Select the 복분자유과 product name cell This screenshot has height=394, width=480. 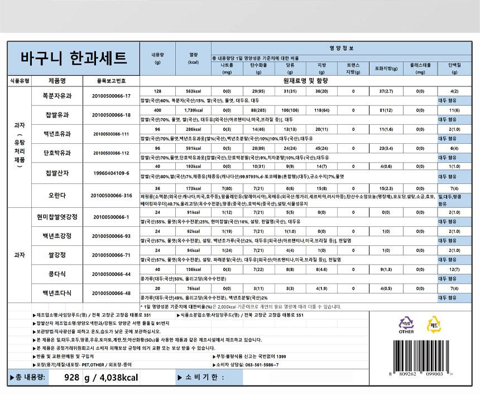(x=57, y=95)
